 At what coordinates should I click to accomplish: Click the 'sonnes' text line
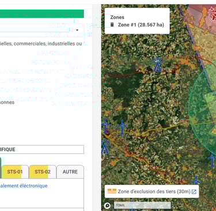7,102
